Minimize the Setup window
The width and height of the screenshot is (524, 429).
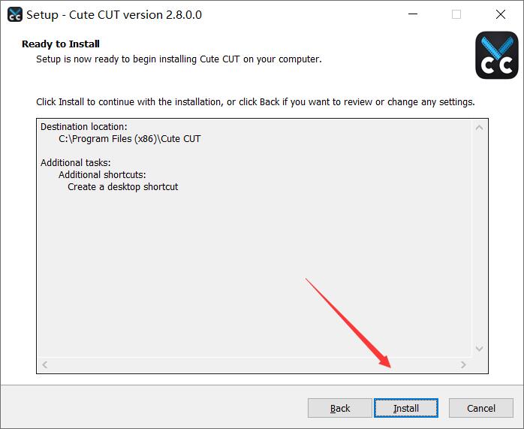click(412, 14)
